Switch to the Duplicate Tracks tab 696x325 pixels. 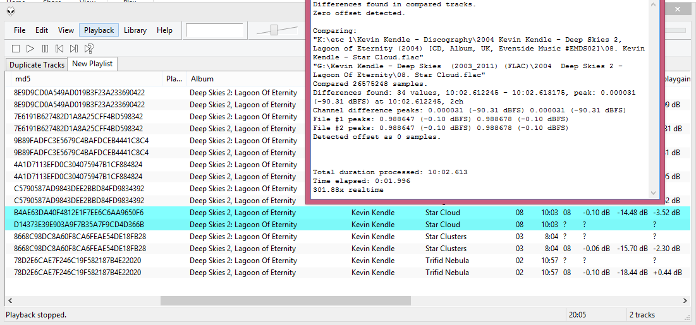37,65
